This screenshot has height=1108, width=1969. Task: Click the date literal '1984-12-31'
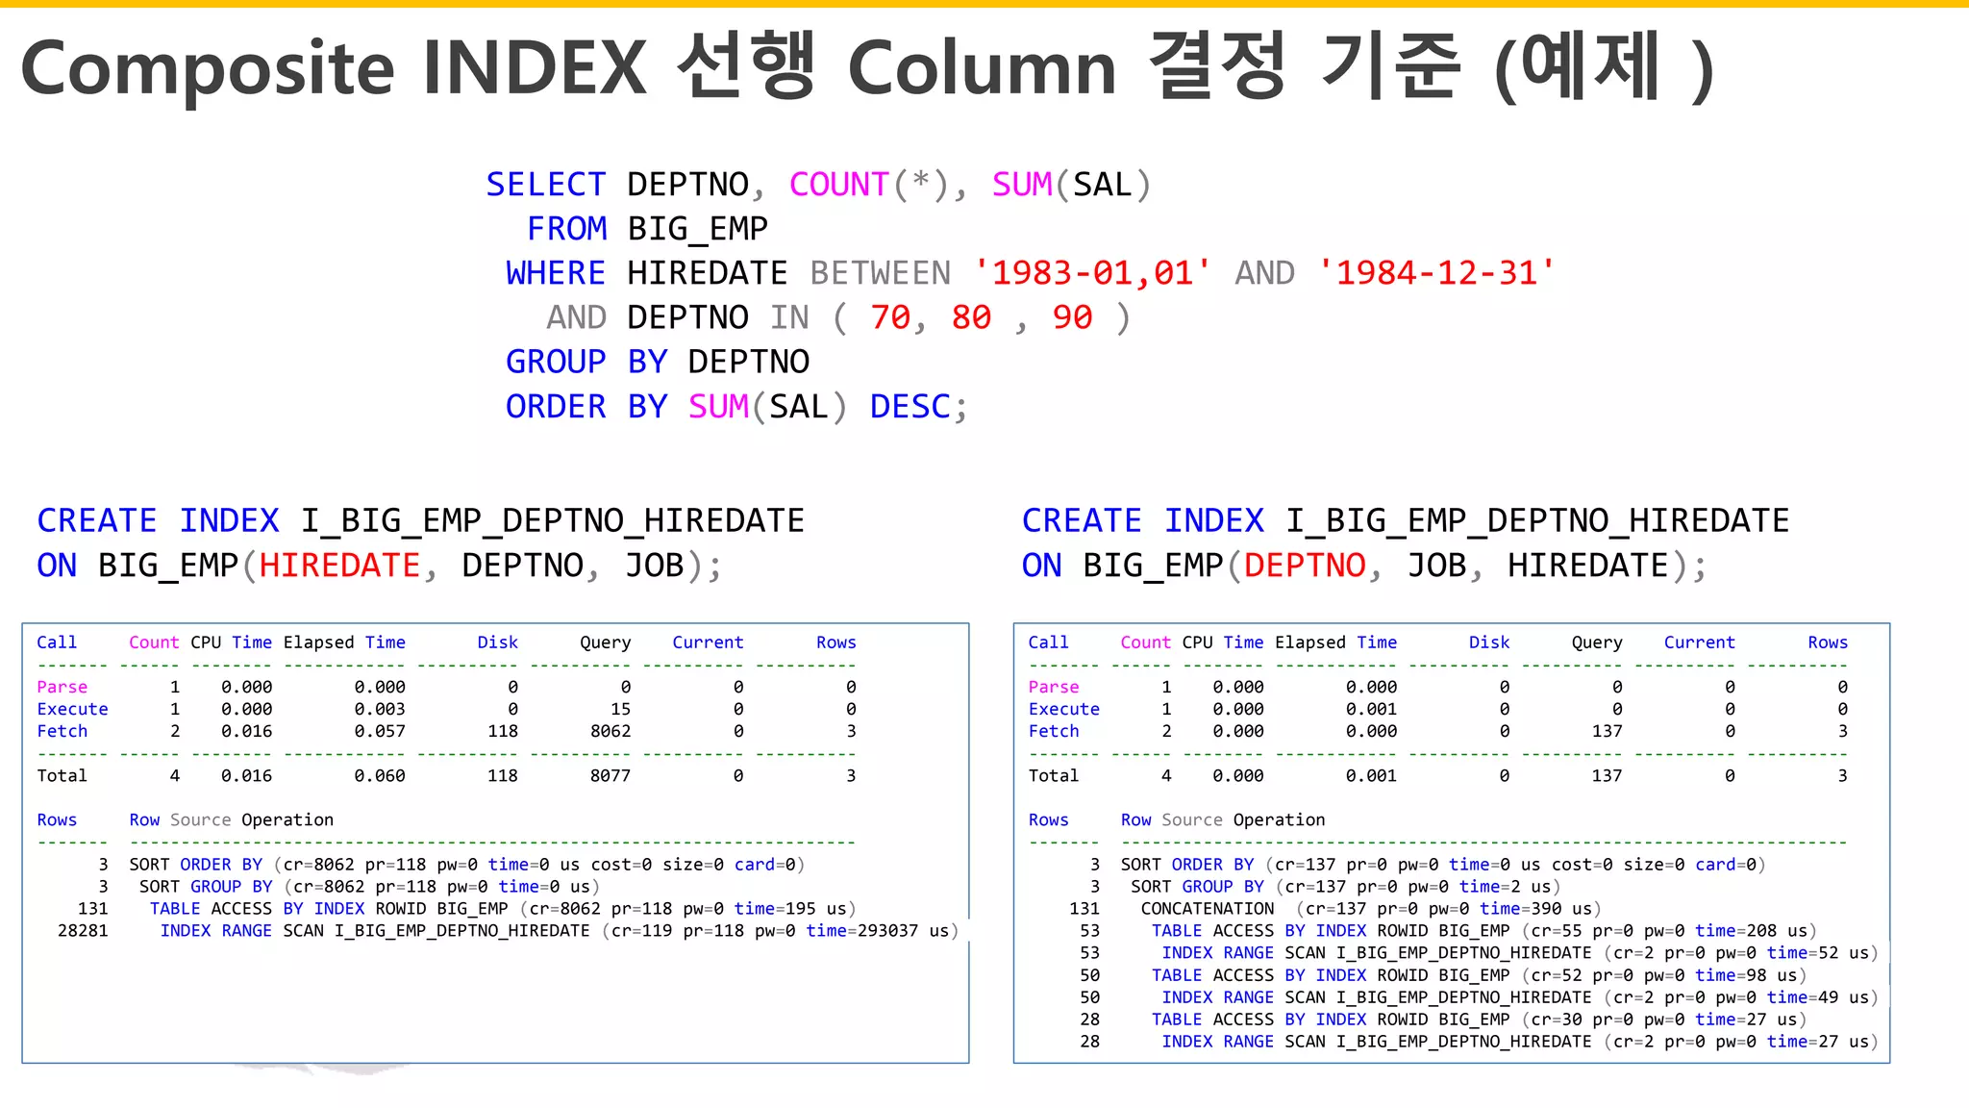[x=1436, y=273]
